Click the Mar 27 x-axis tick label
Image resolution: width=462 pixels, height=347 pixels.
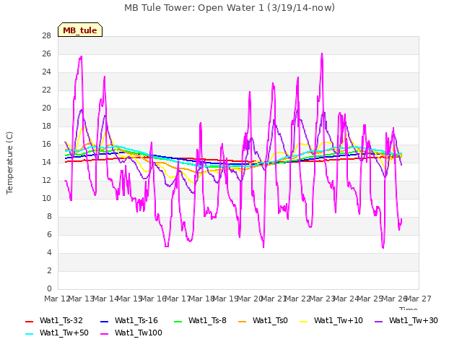tap(419, 299)
